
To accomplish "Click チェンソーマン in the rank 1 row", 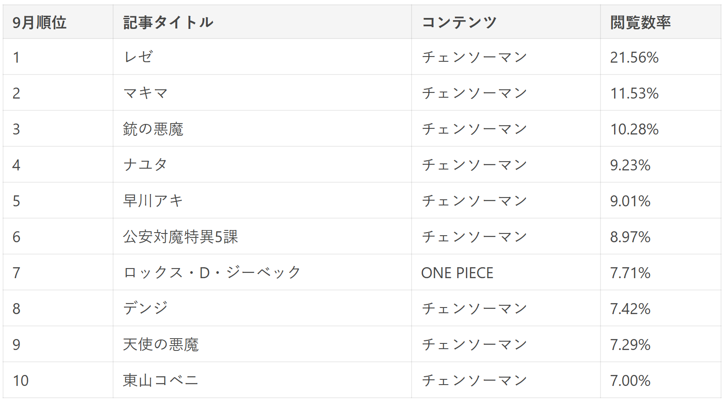I will [474, 57].
